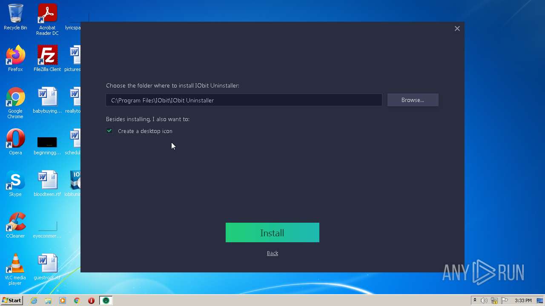Open the Browse... folder picker
This screenshot has height=306, width=545.
point(413,100)
